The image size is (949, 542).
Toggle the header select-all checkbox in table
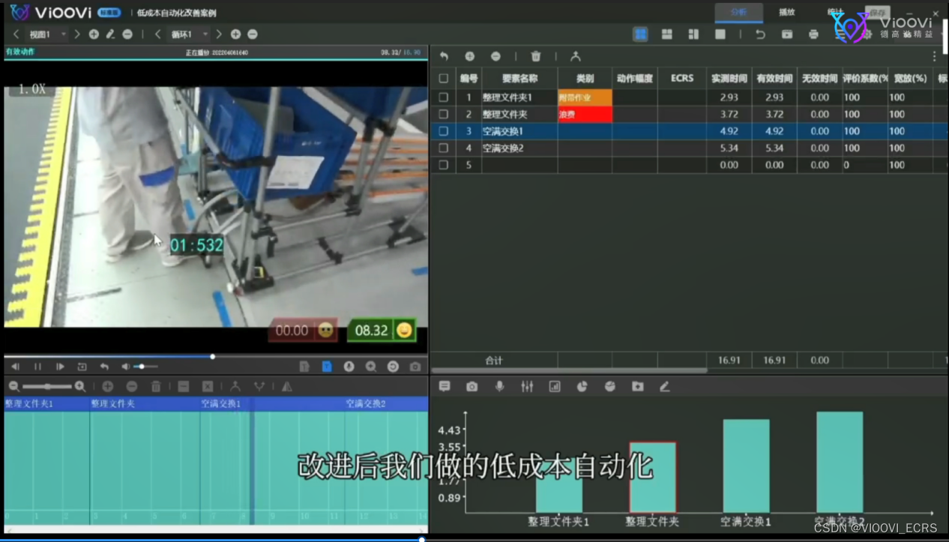point(443,78)
